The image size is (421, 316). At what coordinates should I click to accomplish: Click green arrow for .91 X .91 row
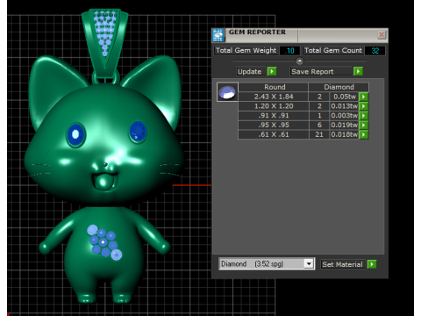click(x=364, y=116)
